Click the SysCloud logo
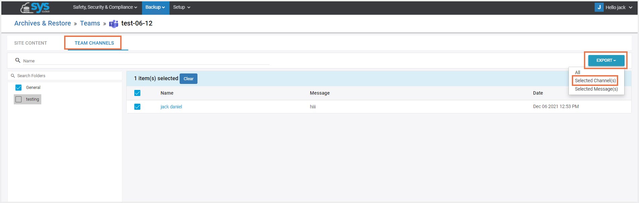Viewport: 639px width, 203px height. pos(35,7)
